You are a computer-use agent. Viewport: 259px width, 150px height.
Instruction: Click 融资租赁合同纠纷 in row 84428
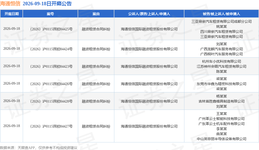96,101
